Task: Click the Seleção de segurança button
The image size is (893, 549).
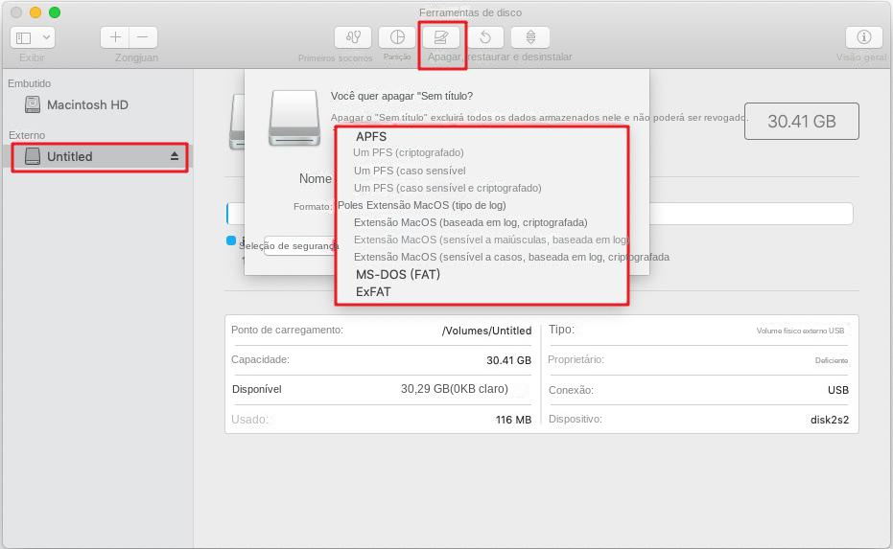Action: click(299, 246)
